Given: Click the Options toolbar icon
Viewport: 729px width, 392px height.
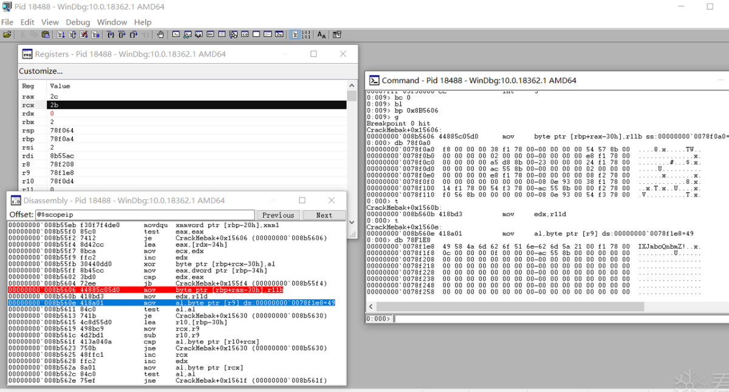Looking at the screenshot, I should click(337, 35).
